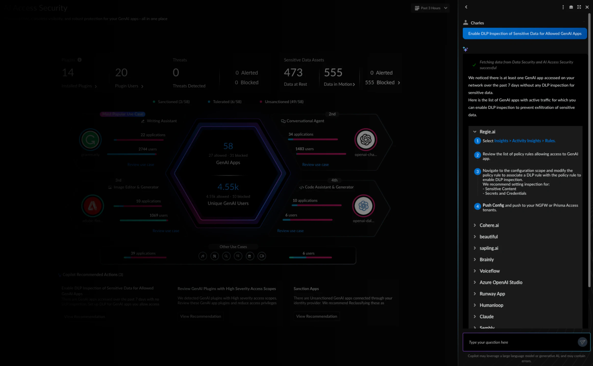Open the three-dot options menu
593x366 pixels.
click(x=563, y=7)
